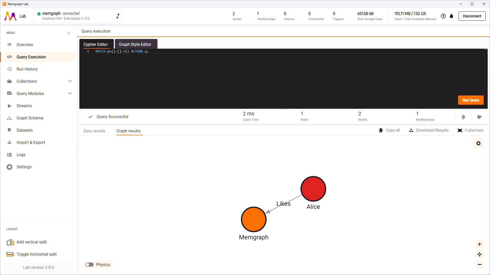490x275 pixels.
Task: Expand the Collections section
Action: tap(70, 81)
